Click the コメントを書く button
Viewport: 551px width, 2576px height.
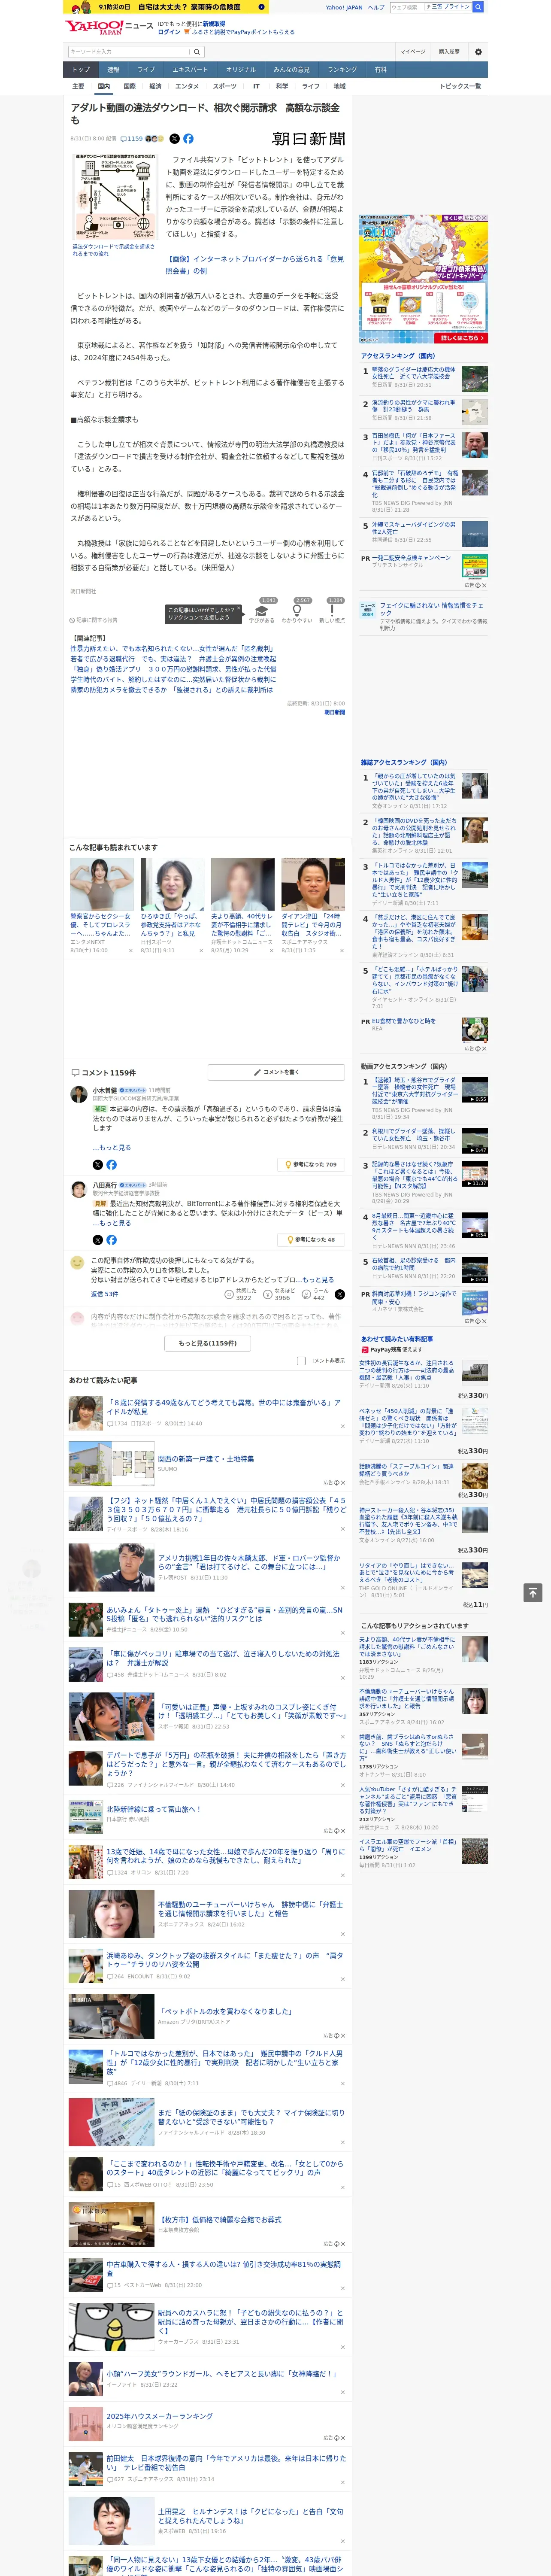277,1072
